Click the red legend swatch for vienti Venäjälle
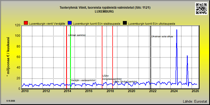Image resolution: width=210 pixels, height=105 pixels. (26, 23)
